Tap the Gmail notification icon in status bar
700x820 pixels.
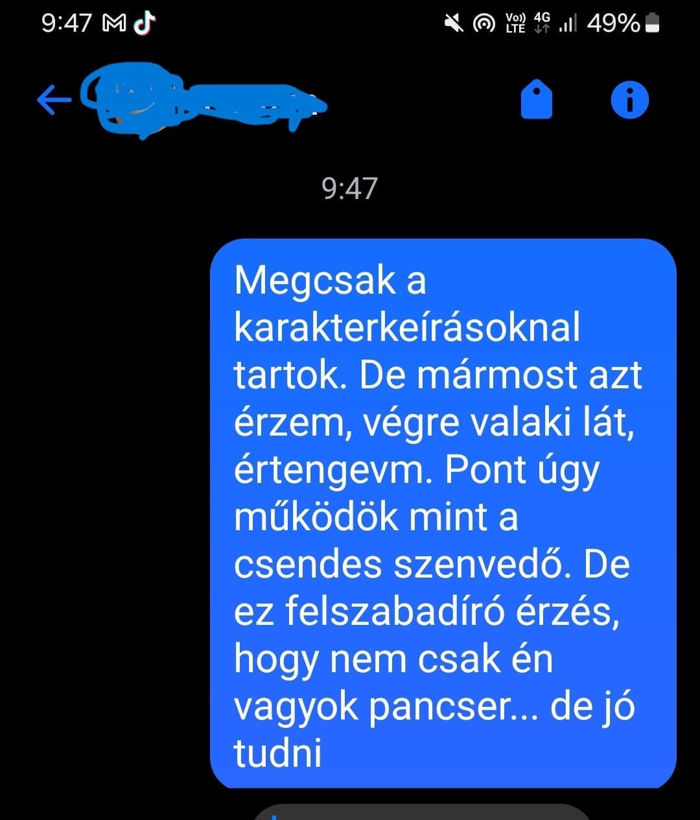[115, 24]
